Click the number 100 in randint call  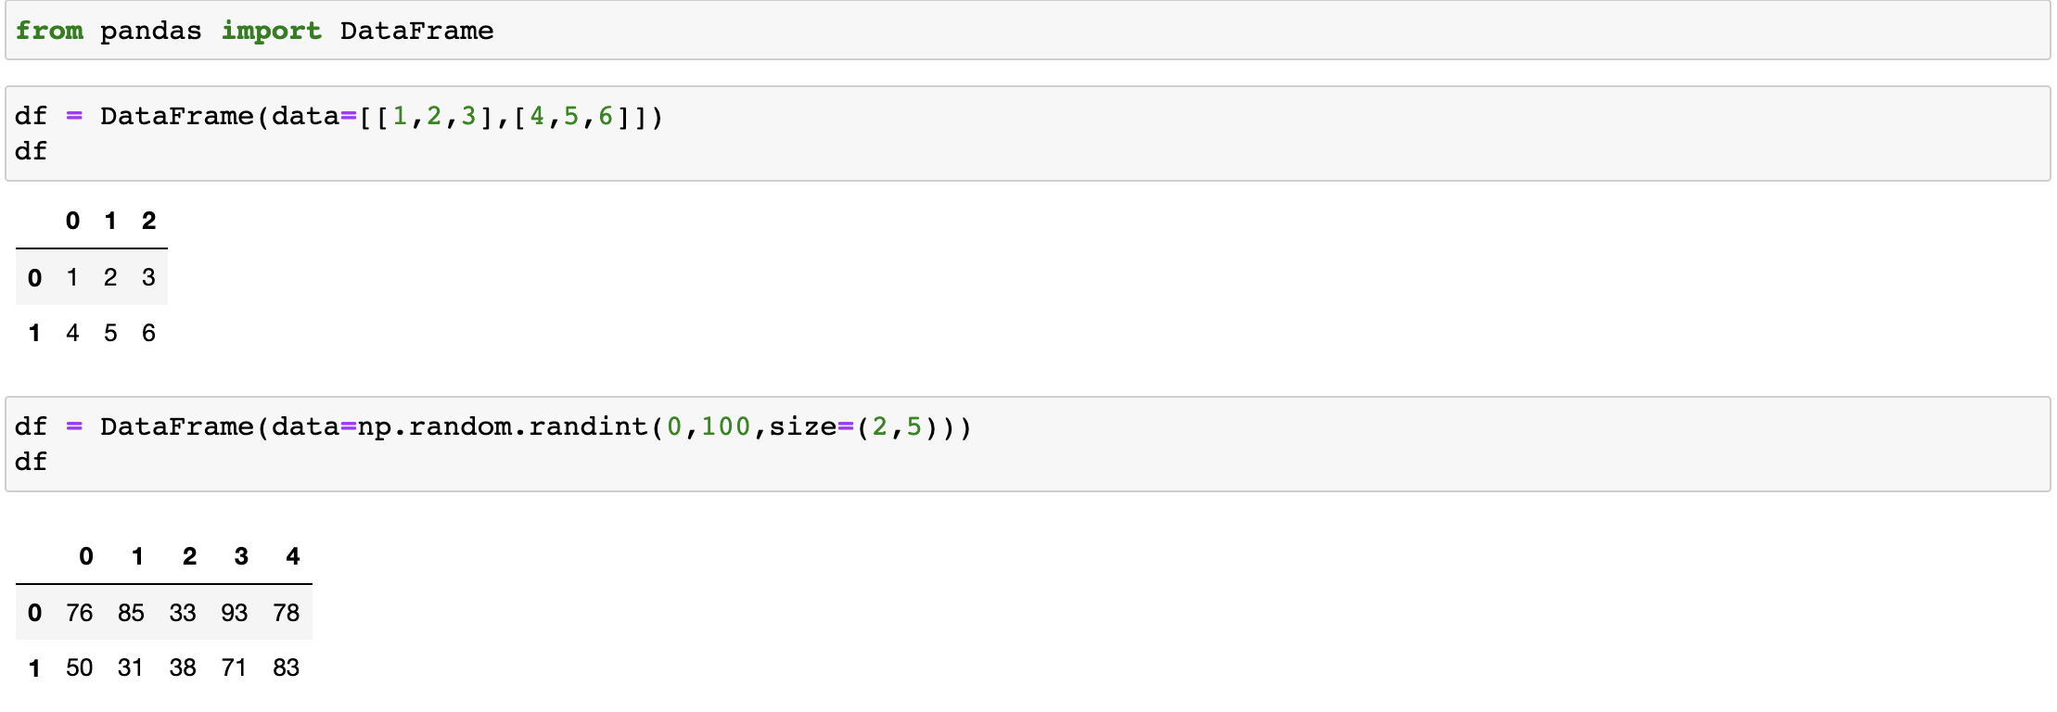(725, 426)
